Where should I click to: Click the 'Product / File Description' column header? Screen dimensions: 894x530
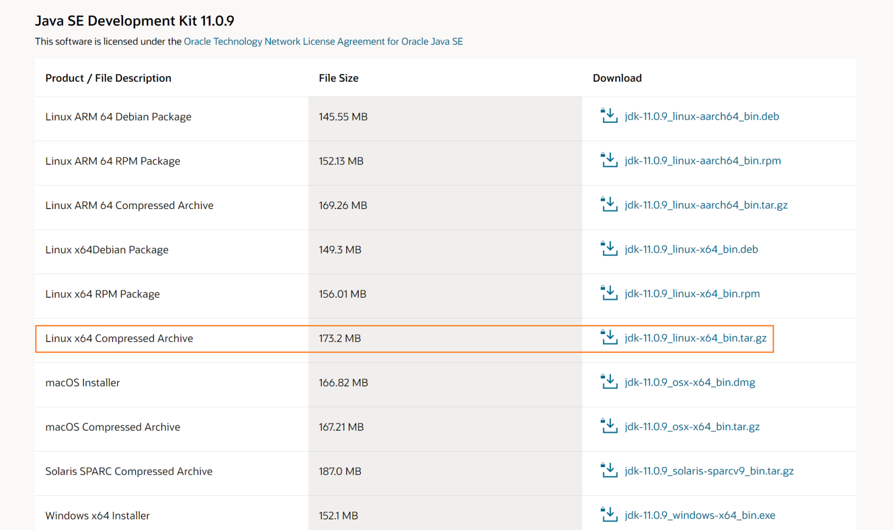pos(108,78)
